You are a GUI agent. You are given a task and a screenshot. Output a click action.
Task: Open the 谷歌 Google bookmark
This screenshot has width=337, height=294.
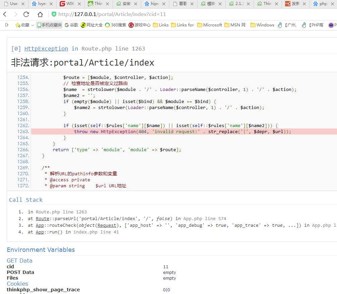tap(71, 25)
